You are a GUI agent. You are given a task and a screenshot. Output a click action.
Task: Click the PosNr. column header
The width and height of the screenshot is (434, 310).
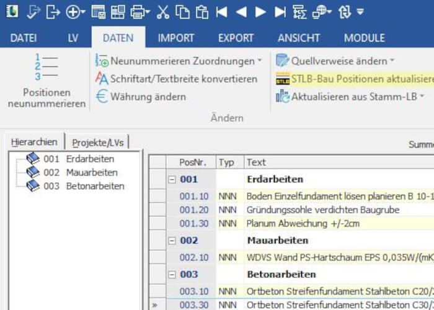(191, 162)
